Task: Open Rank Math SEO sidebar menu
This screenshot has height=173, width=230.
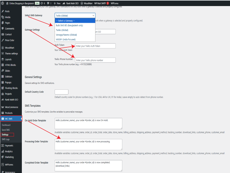Action: click(x=11, y=99)
